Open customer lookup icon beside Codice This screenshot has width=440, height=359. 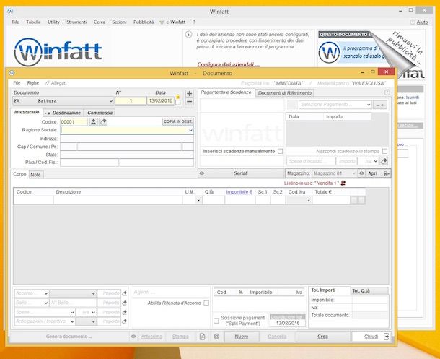pyautogui.click(x=94, y=121)
